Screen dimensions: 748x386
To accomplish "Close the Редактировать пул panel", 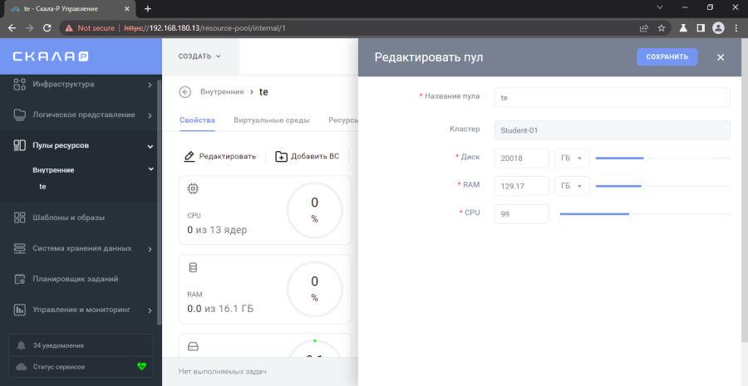I will click(721, 57).
